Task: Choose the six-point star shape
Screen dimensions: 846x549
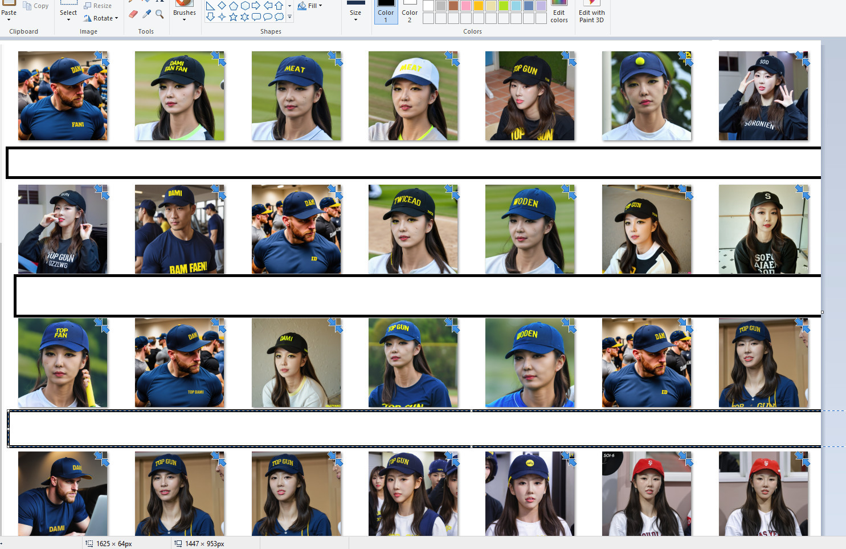Action: [x=244, y=17]
